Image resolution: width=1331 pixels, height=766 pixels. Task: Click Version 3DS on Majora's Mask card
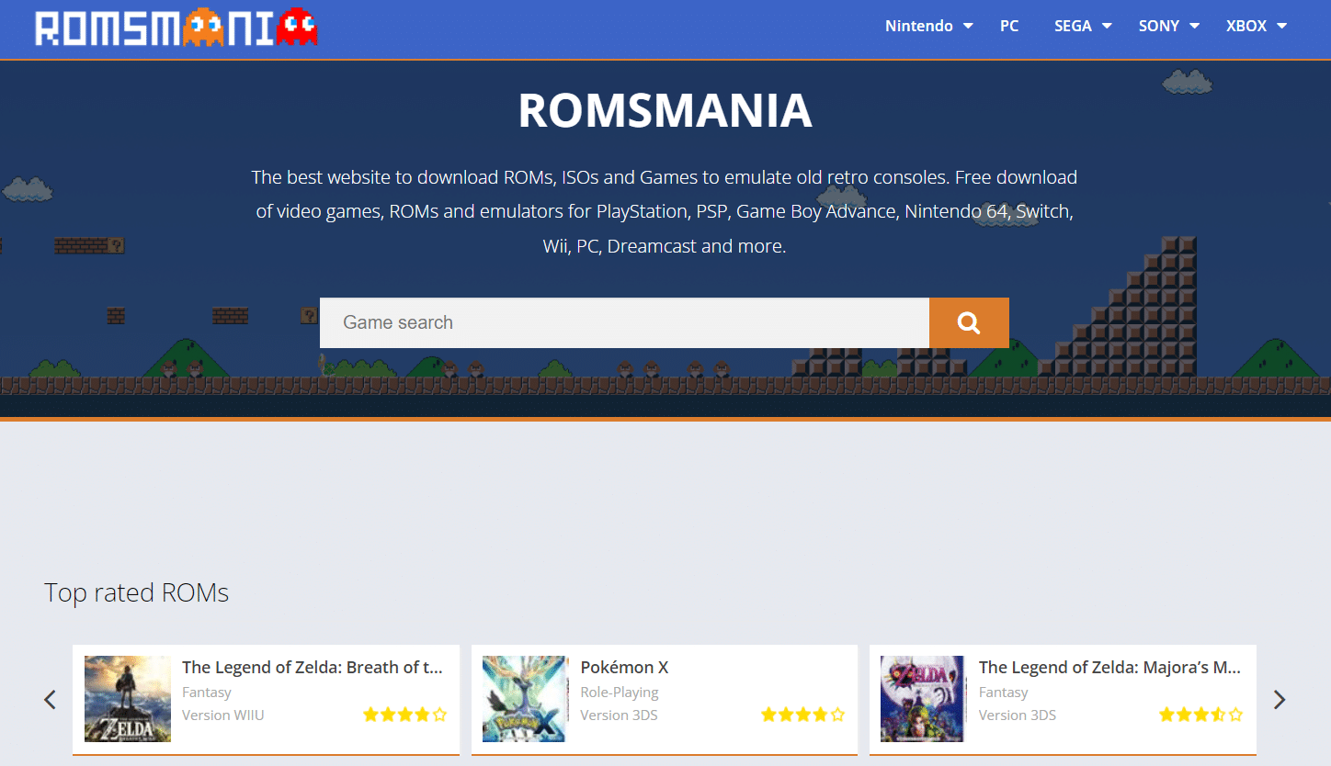(1017, 715)
